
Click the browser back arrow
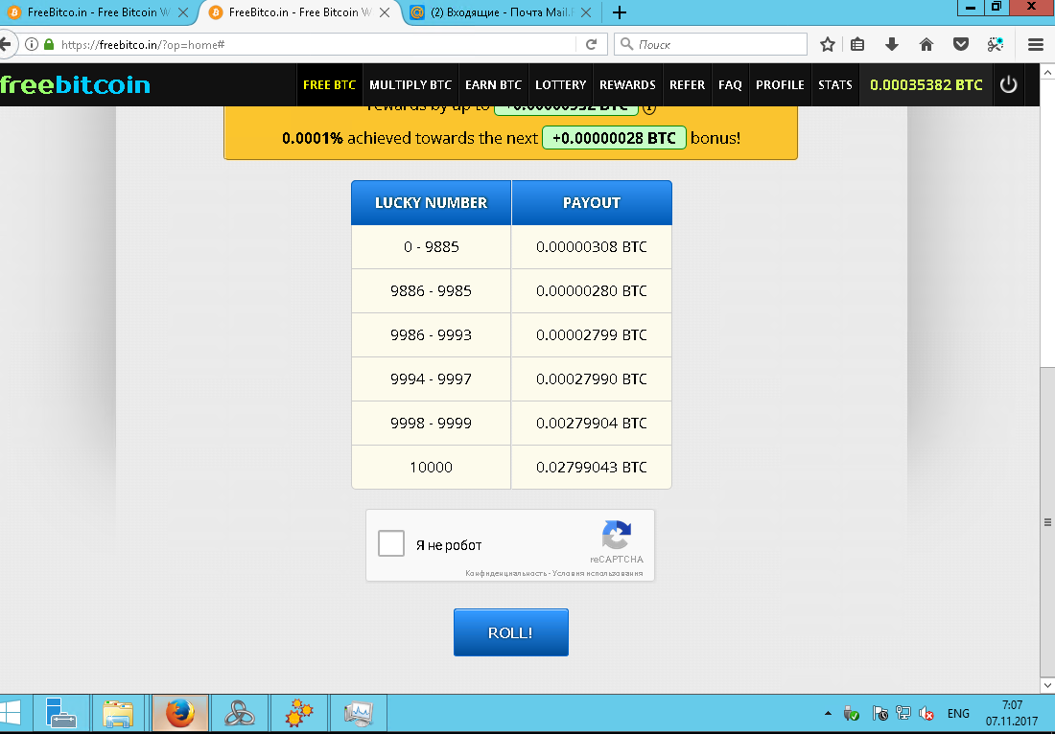click(7, 44)
